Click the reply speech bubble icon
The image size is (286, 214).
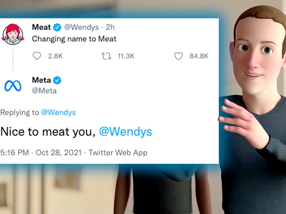pos(37,56)
